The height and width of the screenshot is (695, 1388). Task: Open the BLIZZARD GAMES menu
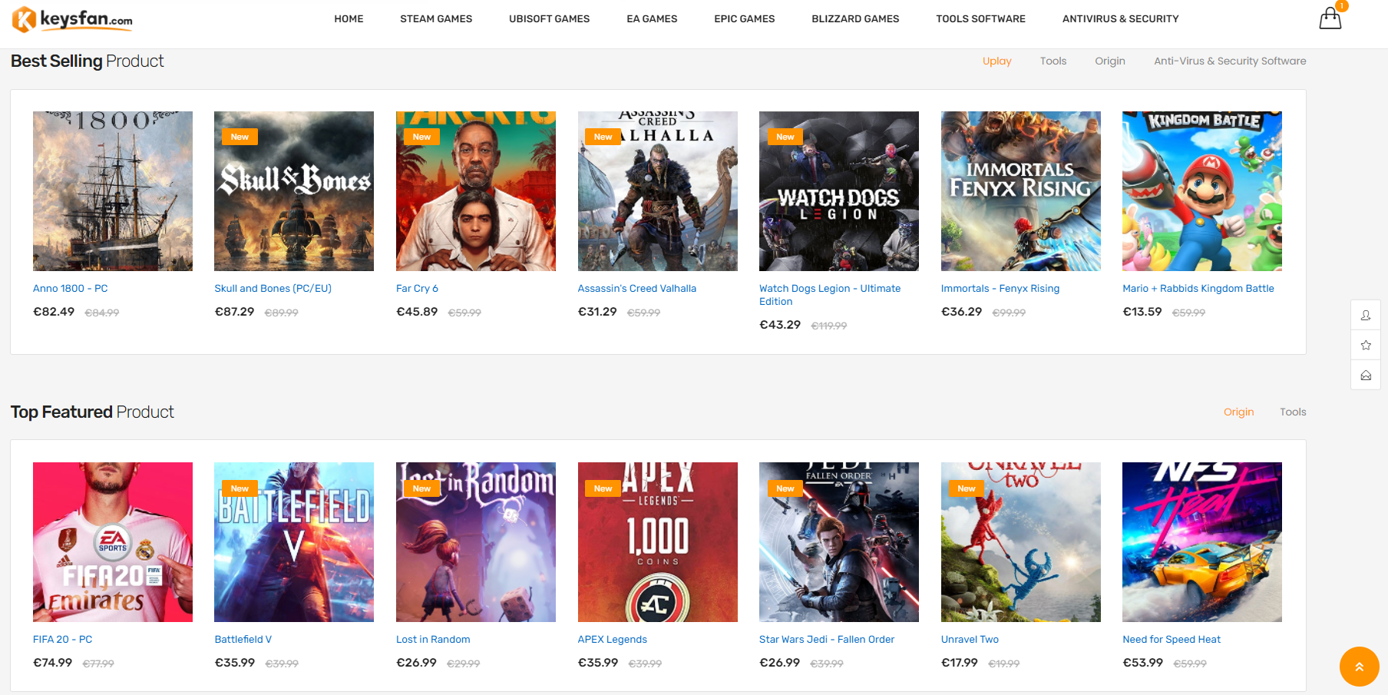(855, 19)
